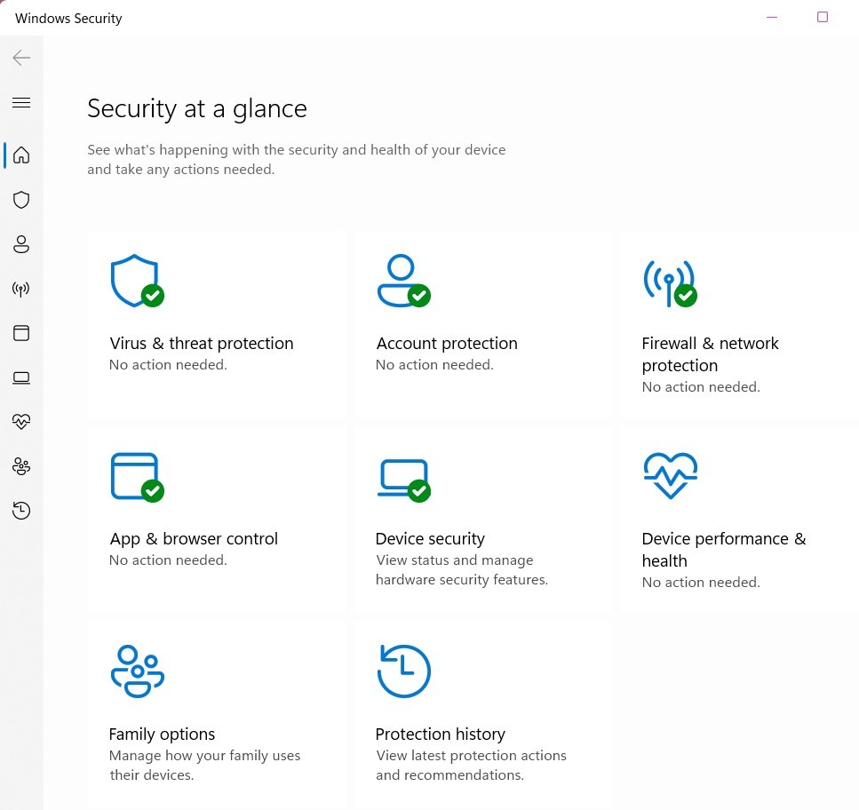
Task: Click the large family group icon
Action: (138, 671)
